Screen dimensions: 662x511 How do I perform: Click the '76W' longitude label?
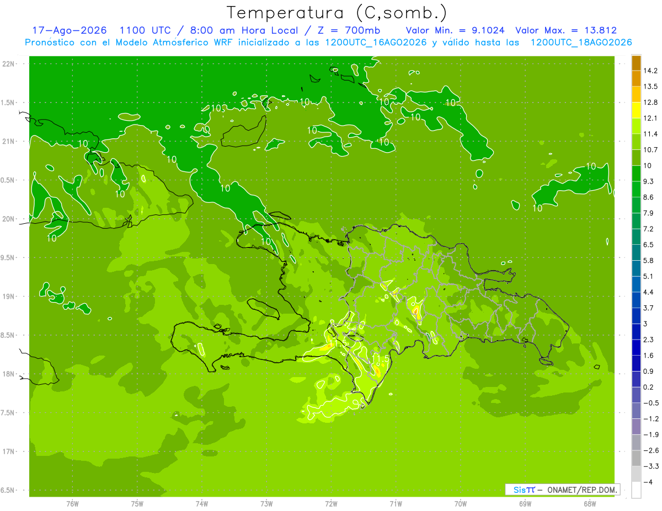click(72, 503)
